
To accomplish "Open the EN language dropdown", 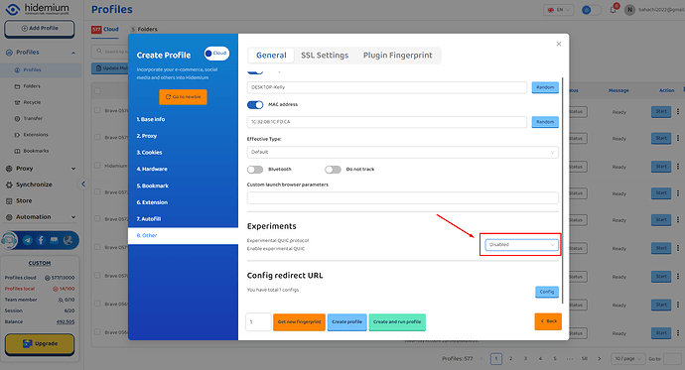I will point(558,10).
